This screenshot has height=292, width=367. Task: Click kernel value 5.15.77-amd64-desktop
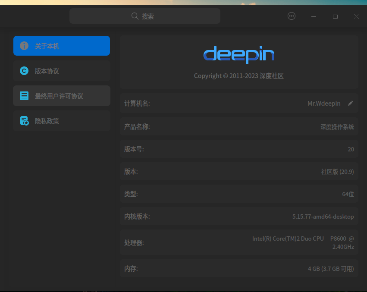click(323, 217)
